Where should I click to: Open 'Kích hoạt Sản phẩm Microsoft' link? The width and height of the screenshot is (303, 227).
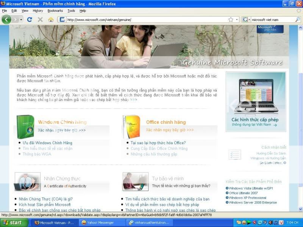(45, 205)
